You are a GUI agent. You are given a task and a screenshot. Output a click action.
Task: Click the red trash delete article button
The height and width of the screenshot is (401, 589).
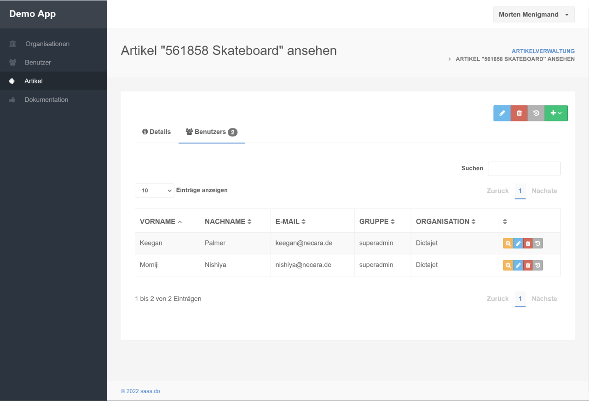pos(519,113)
